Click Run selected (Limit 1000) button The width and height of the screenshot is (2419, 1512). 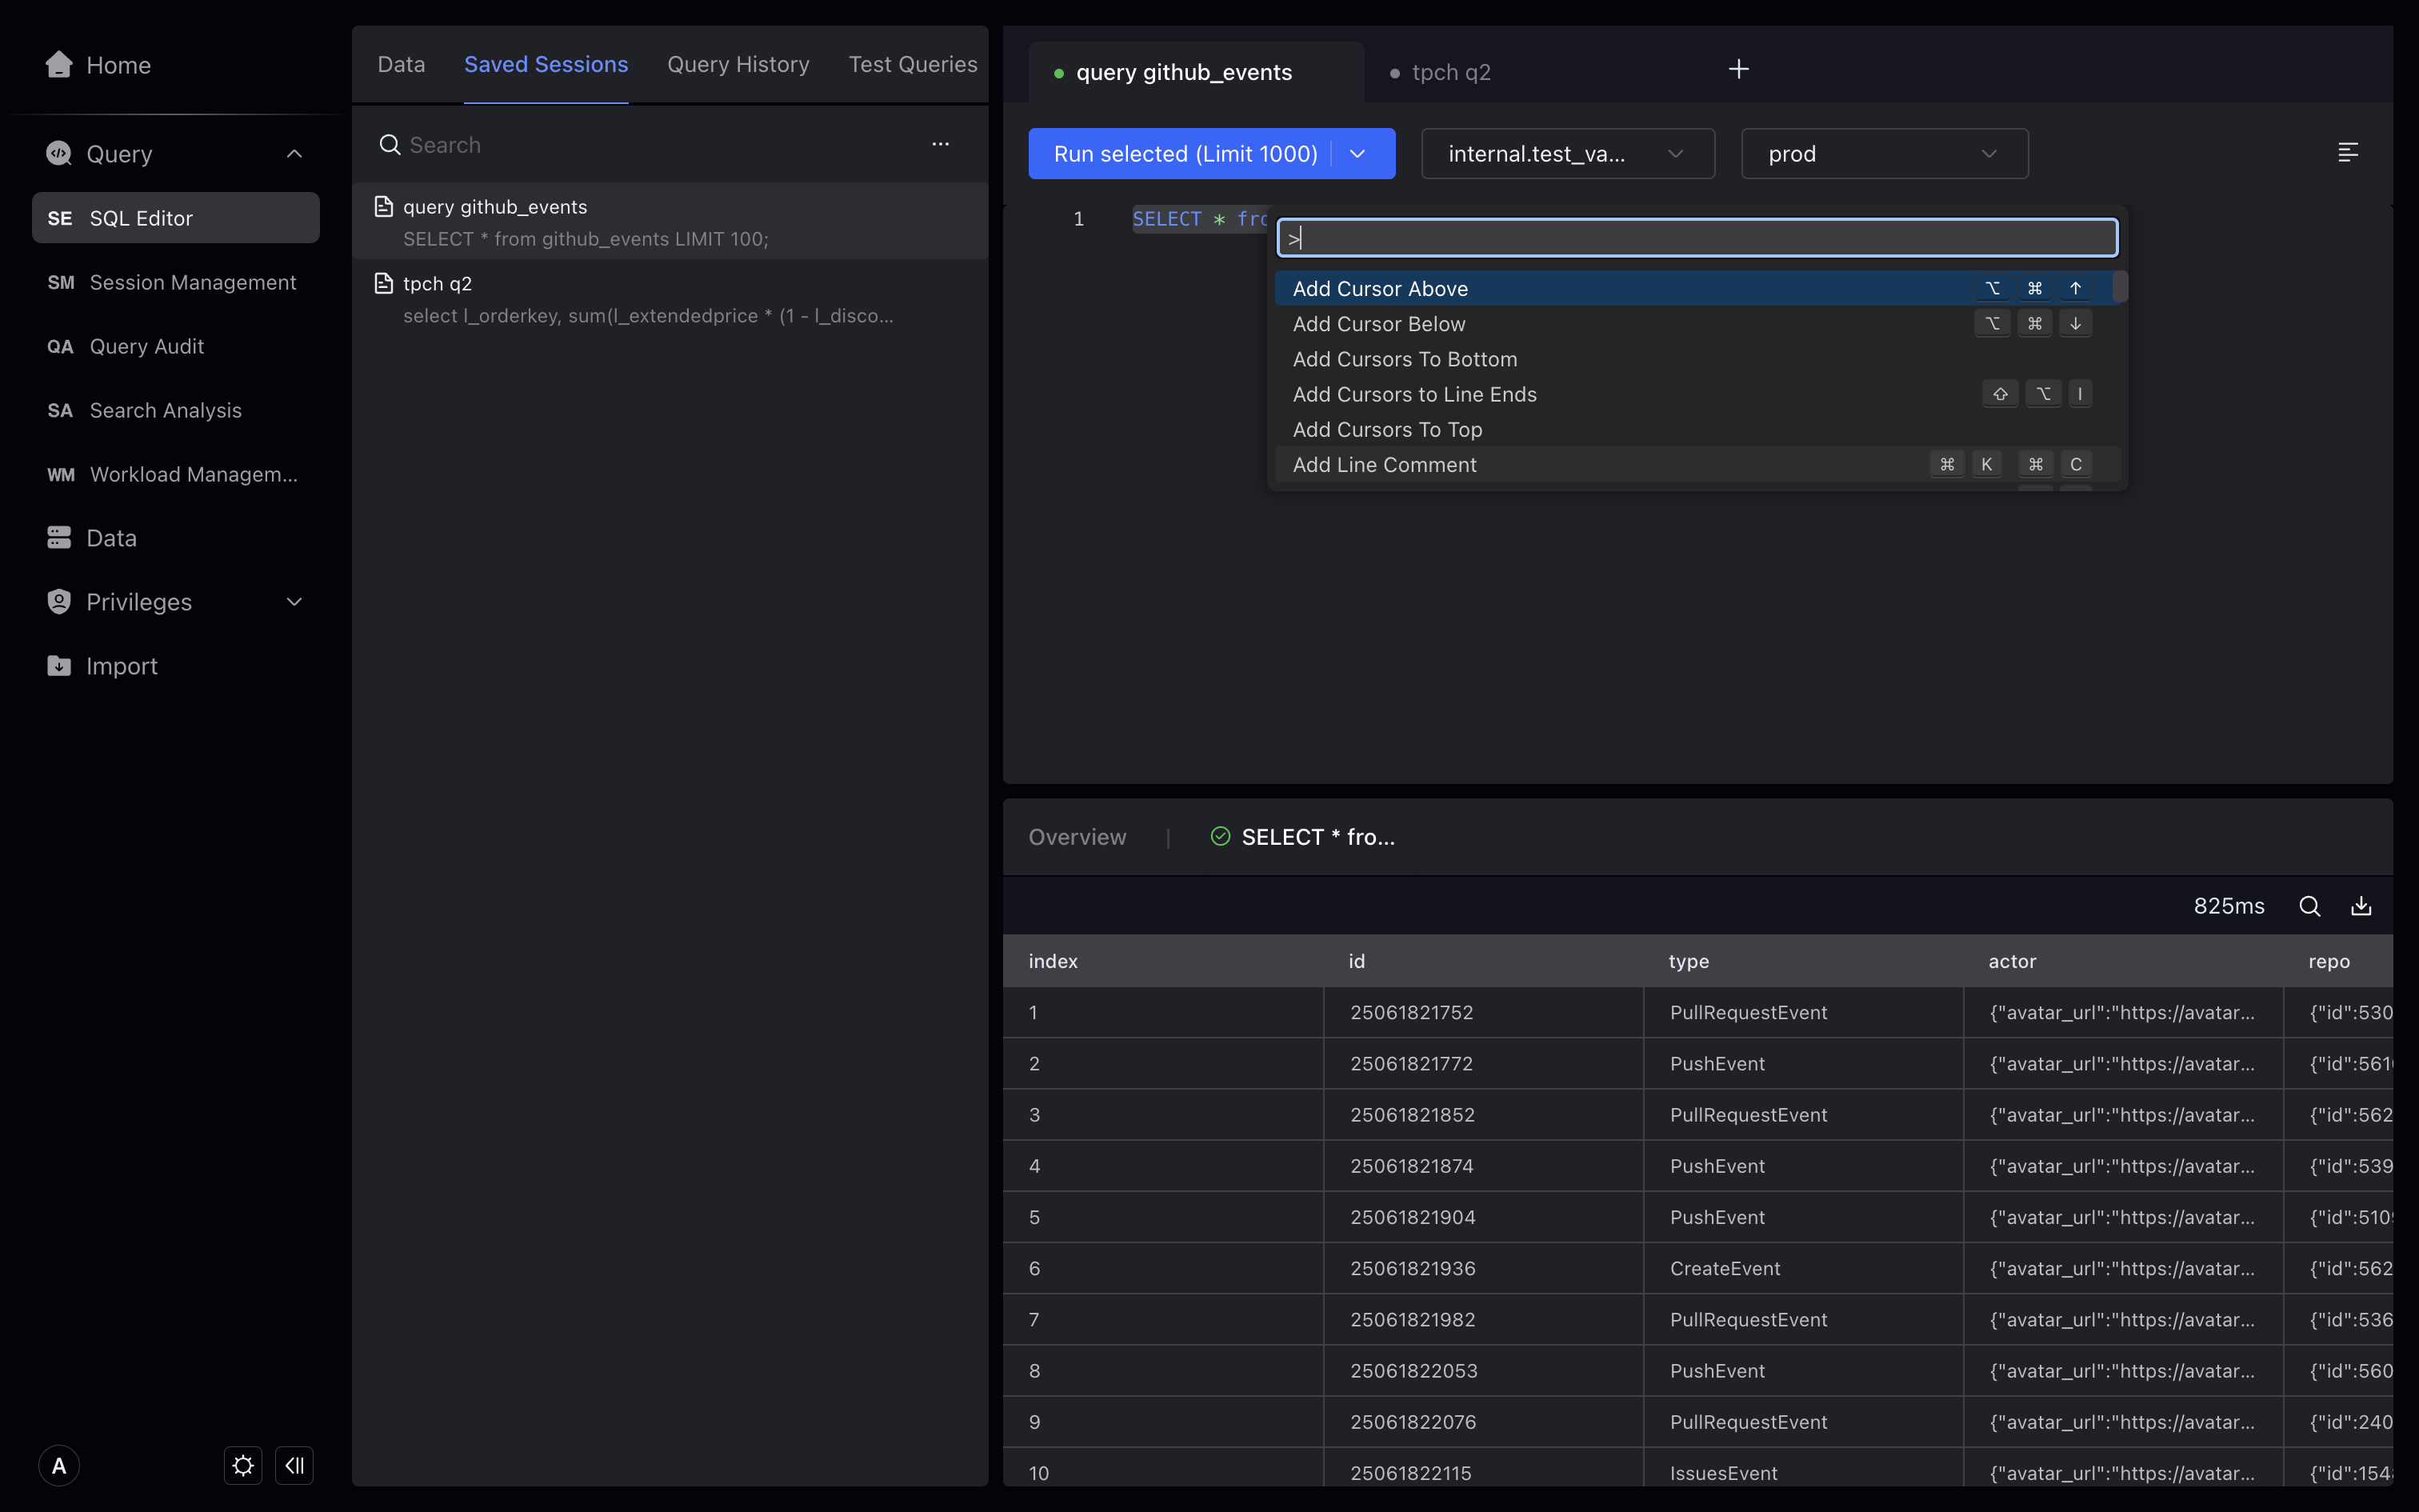click(x=1186, y=154)
